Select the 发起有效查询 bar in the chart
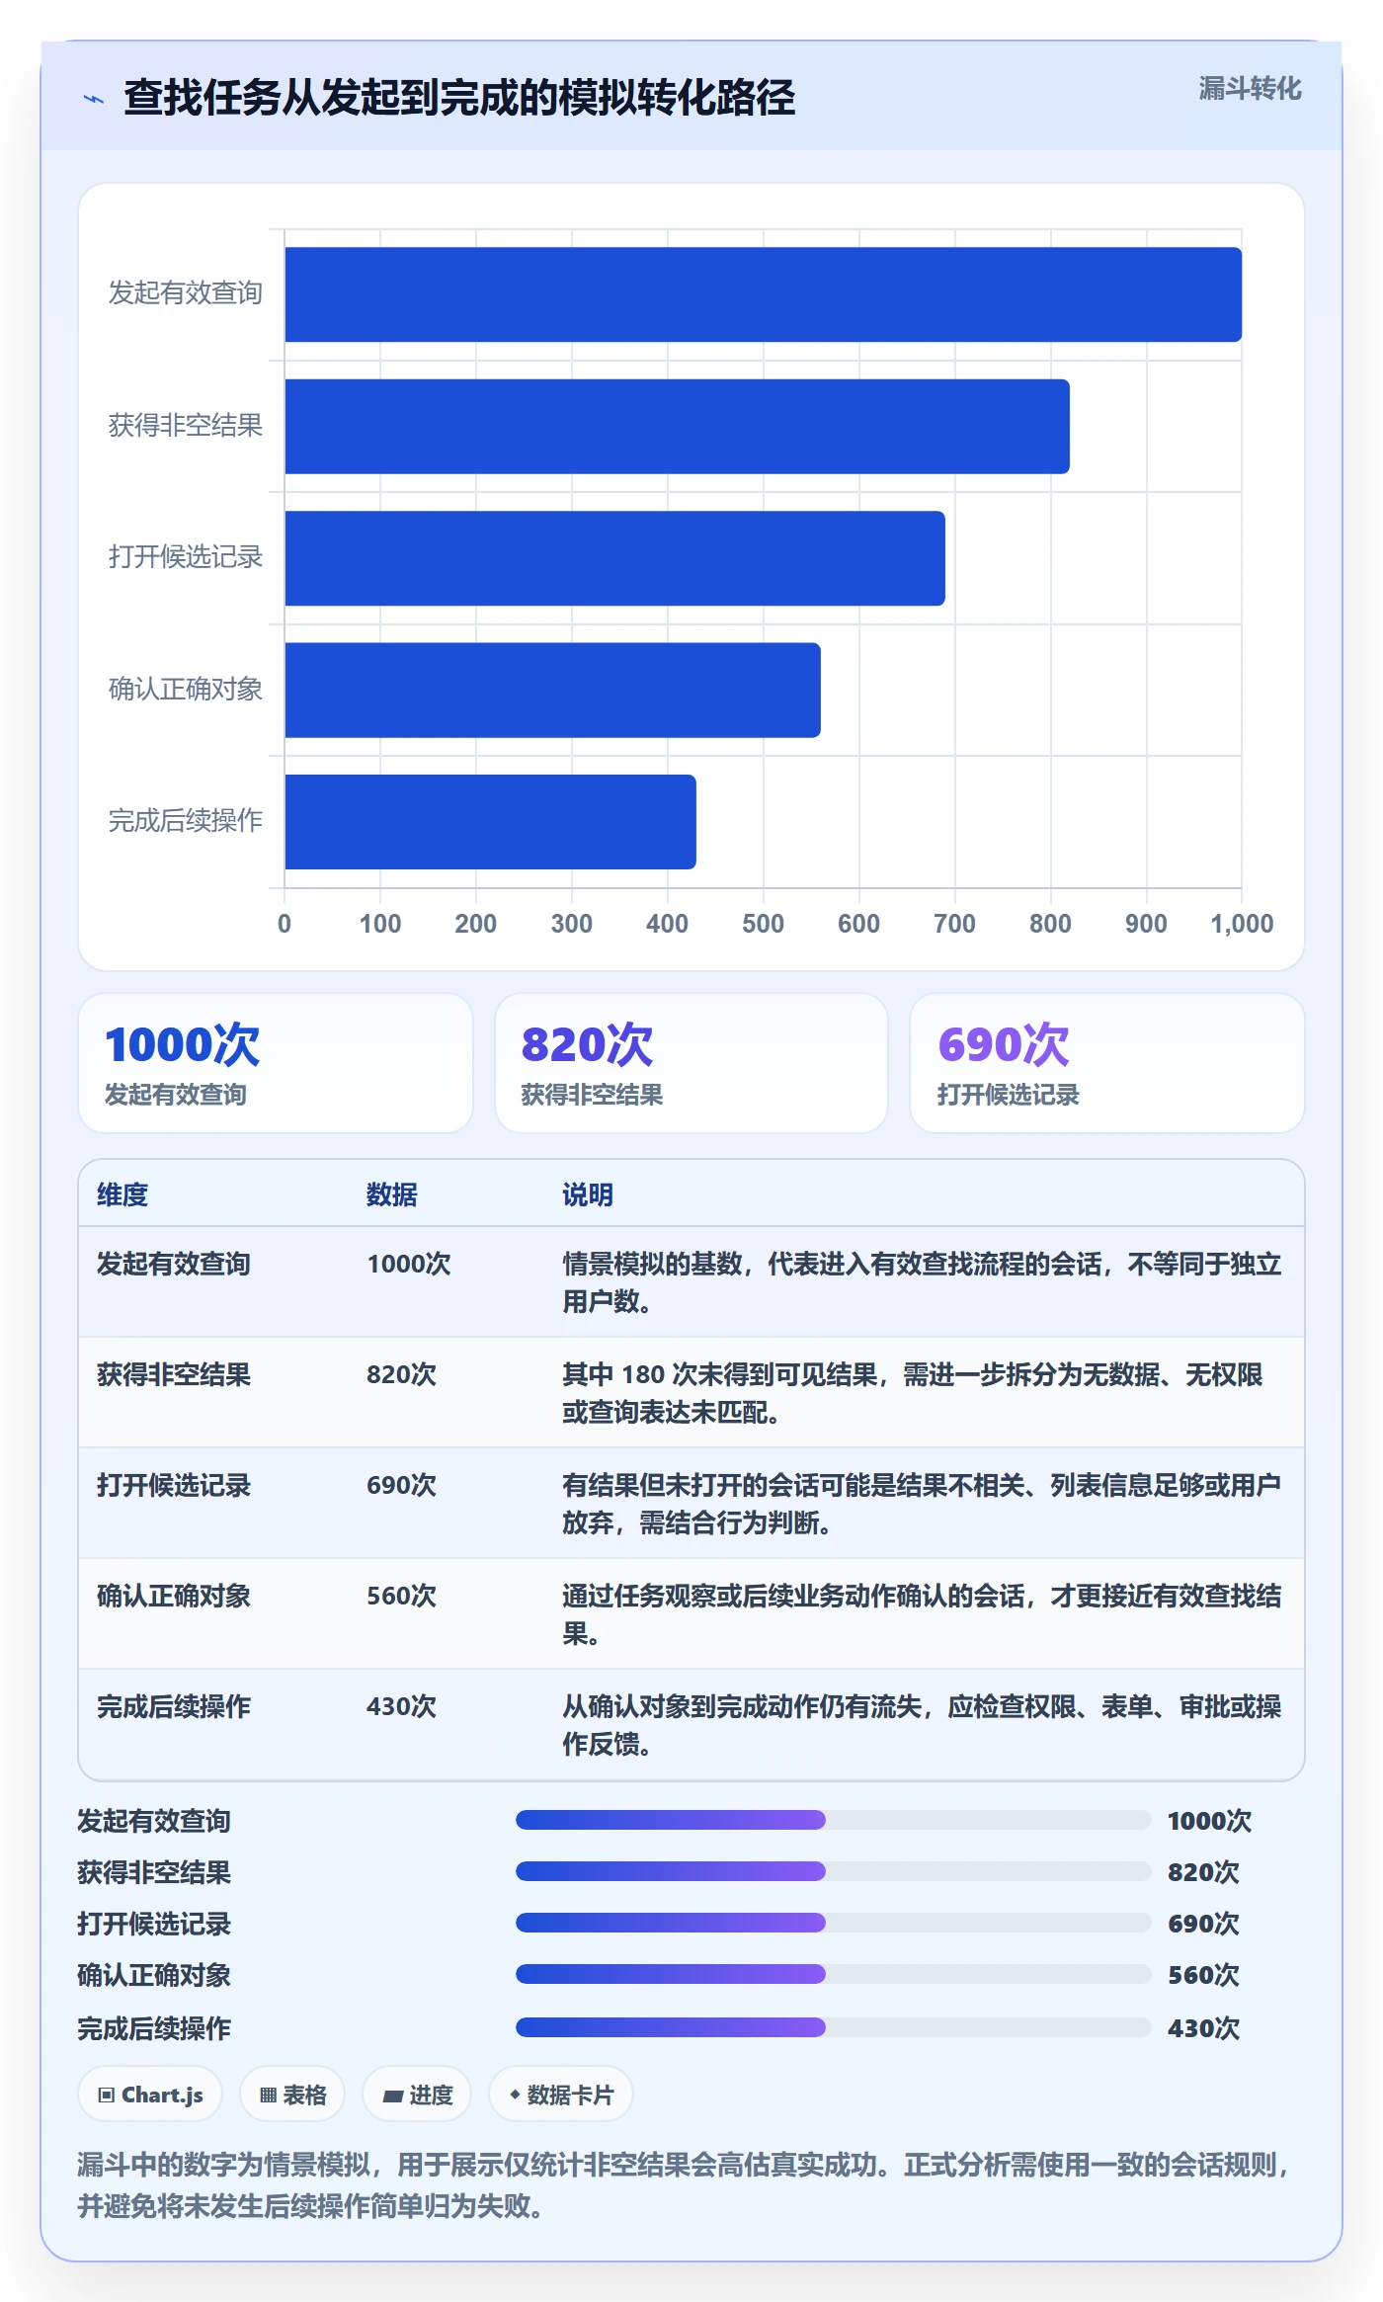This screenshot has width=1383, height=2302. click(763, 294)
